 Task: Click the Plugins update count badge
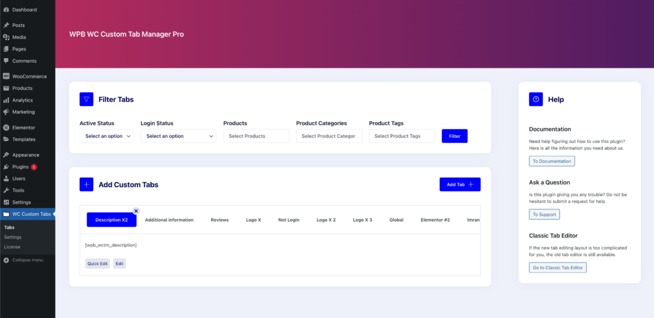pyautogui.click(x=34, y=167)
